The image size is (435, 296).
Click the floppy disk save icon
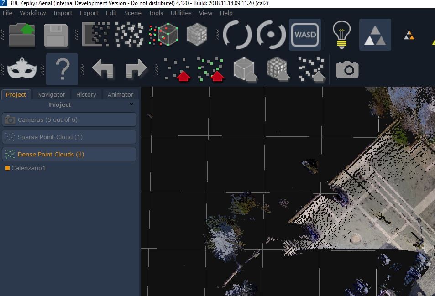tap(56, 35)
